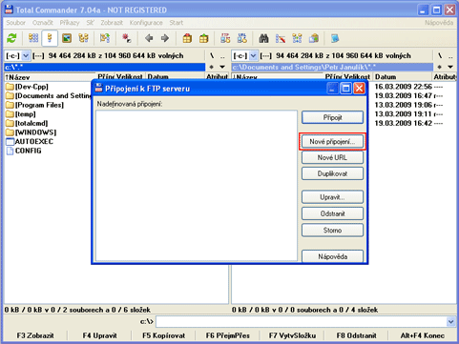Click the empty predefined connections list

[x=197, y=186]
